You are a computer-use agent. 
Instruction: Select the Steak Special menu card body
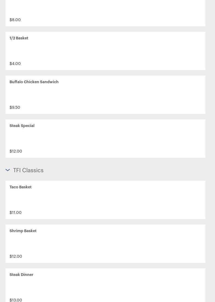[105, 139]
